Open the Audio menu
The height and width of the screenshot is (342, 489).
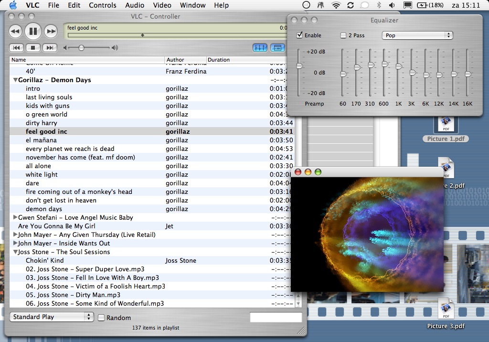point(135,5)
